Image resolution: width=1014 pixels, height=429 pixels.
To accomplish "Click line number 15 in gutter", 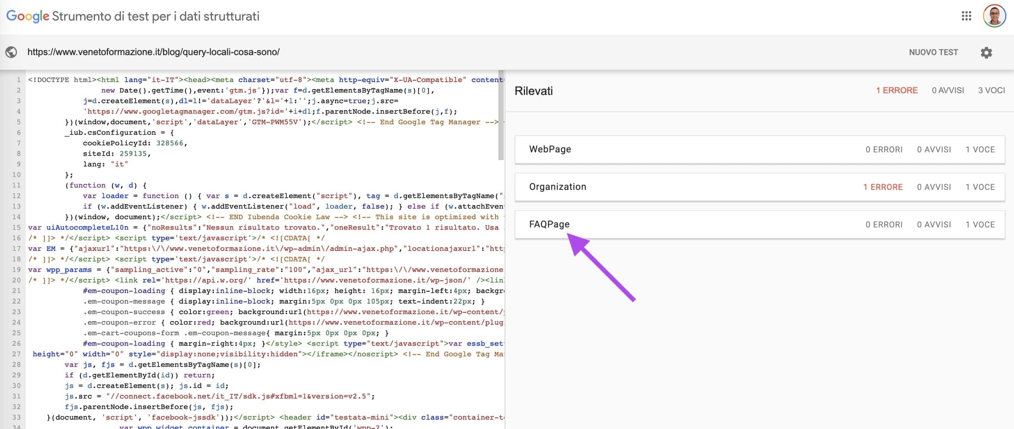I will point(16,227).
